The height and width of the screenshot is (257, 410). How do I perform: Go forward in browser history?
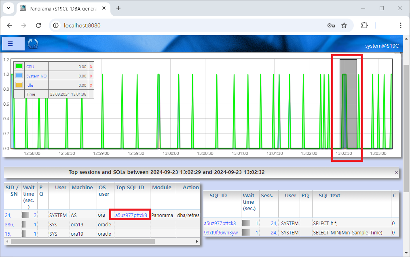click(24, 25)
